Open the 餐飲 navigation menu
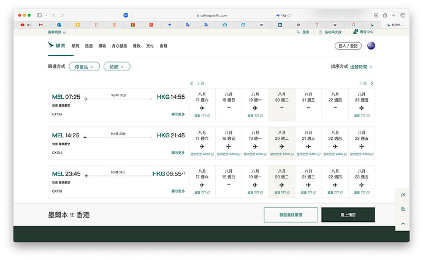The height and width of the screenshot is (260, 423). [136, 45]
